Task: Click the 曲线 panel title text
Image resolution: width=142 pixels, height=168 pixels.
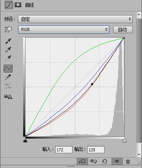Action: click(x=29, y=5)
